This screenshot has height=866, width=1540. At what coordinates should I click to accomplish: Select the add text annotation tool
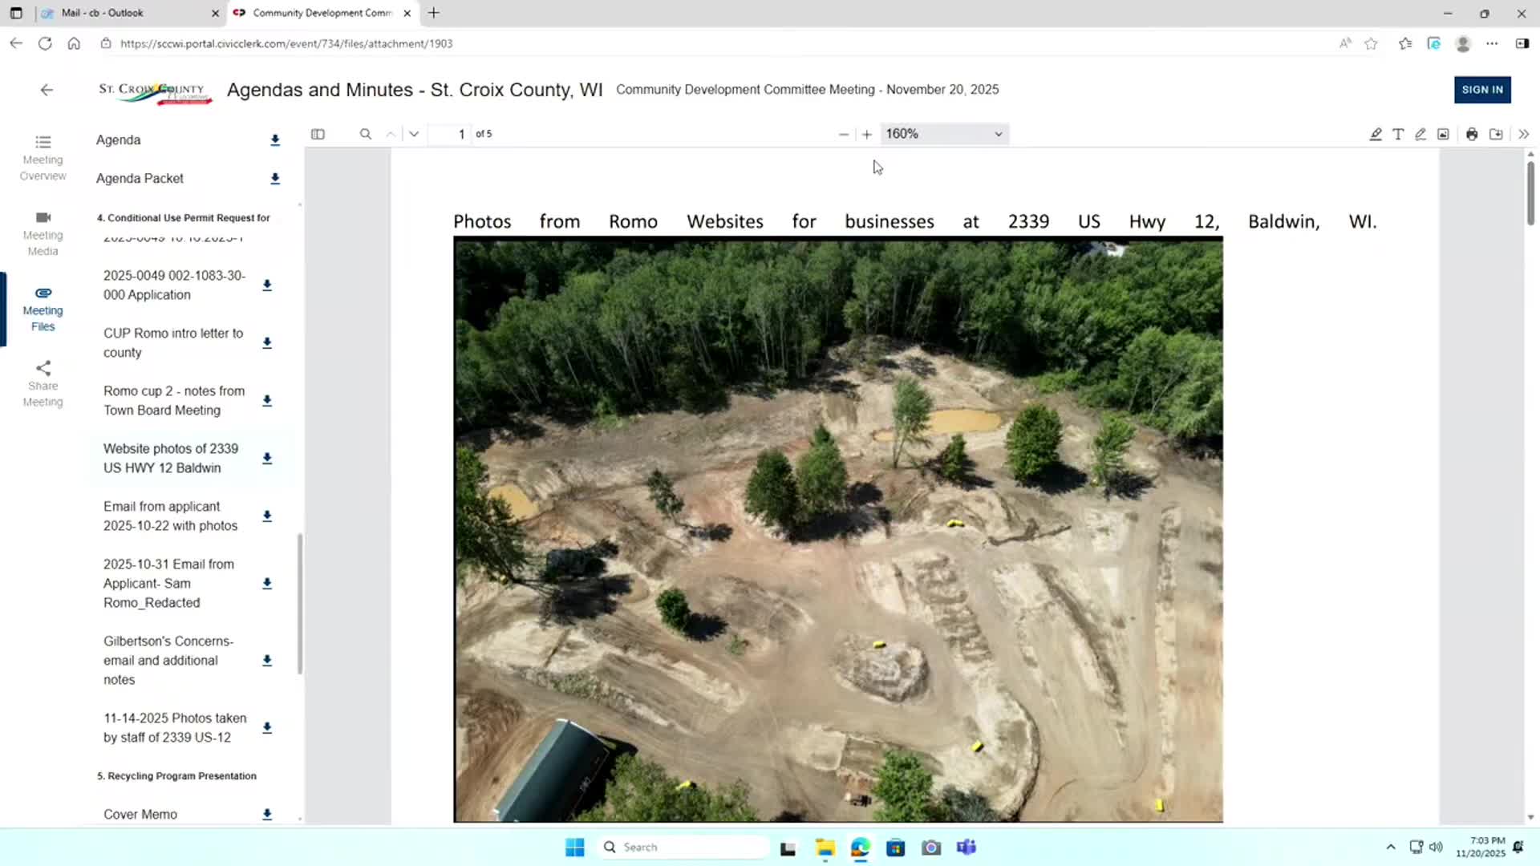(x=1398, y=134)
